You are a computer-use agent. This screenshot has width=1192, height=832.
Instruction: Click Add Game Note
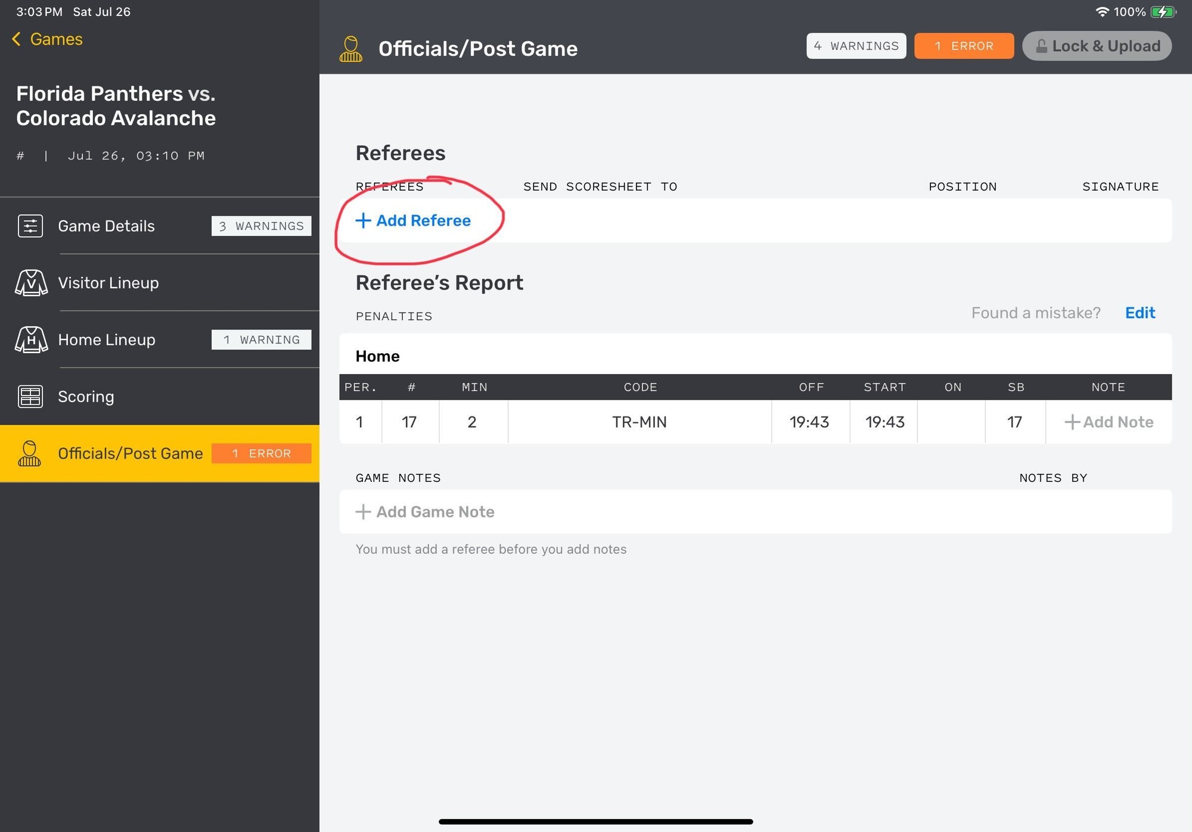point(426,512)
